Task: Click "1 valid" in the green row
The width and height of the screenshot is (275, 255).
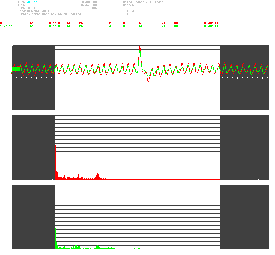Action: coord(6,26)
